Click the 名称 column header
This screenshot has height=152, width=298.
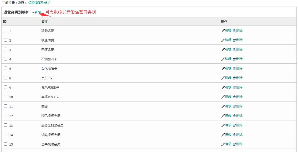[44, 22]
